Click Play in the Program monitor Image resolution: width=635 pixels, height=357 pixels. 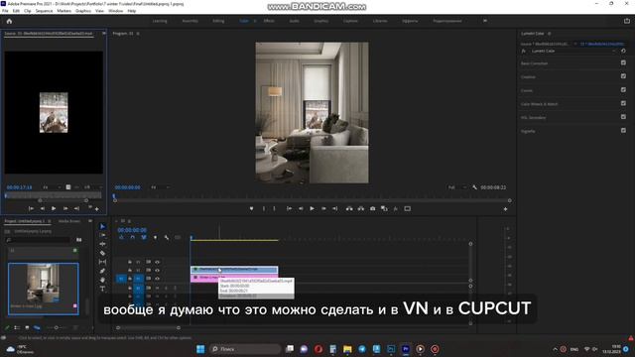tap(312, 209)
